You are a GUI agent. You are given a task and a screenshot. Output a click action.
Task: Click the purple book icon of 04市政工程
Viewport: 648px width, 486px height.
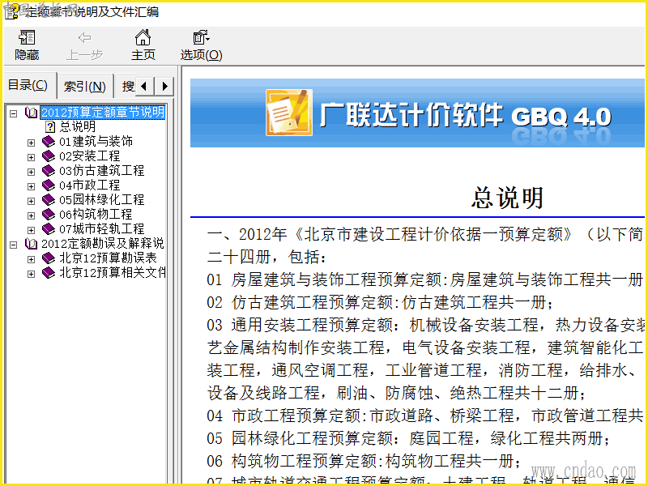49,185
